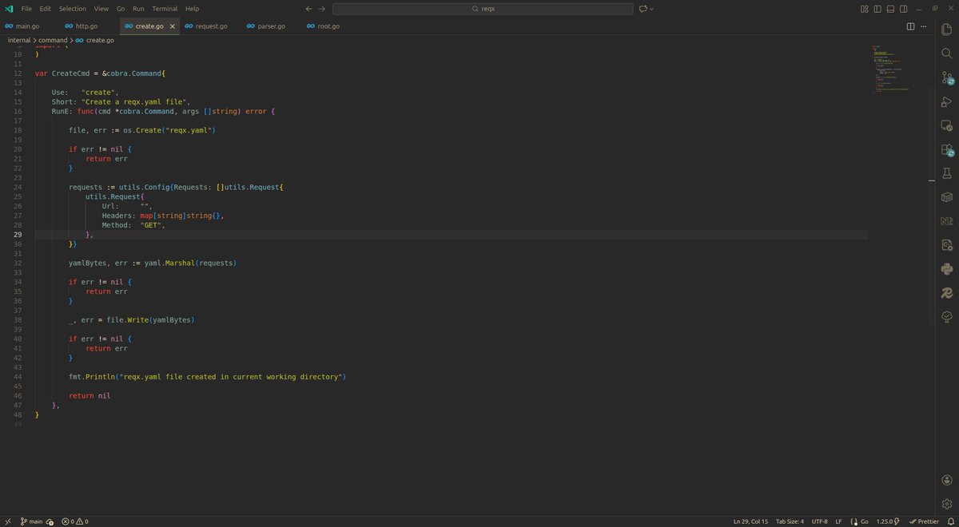Open the Testing flask view
Viewport: 959px width, 527px height.
(x=947, y=173)
